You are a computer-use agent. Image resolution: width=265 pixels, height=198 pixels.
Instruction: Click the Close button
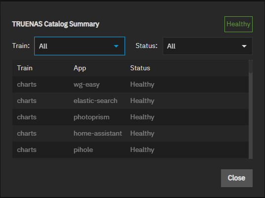pyautogui.click(x=237, y=178)
